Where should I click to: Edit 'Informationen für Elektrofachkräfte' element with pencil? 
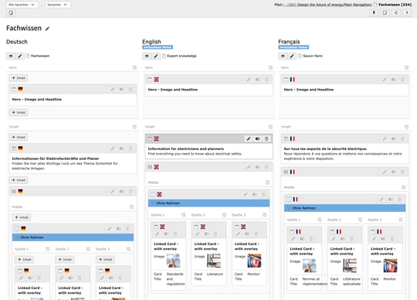[x=113, y=148]
